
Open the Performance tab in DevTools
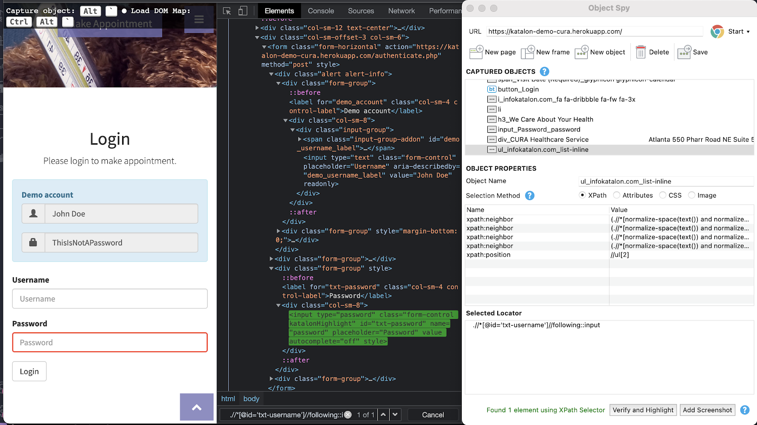tap(445, 11)
